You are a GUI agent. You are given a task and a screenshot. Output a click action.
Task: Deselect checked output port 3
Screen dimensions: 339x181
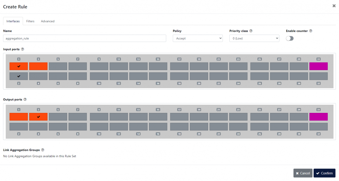[x=38, y=117]
